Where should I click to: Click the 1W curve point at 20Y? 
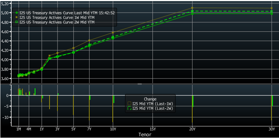click(192, 8)
